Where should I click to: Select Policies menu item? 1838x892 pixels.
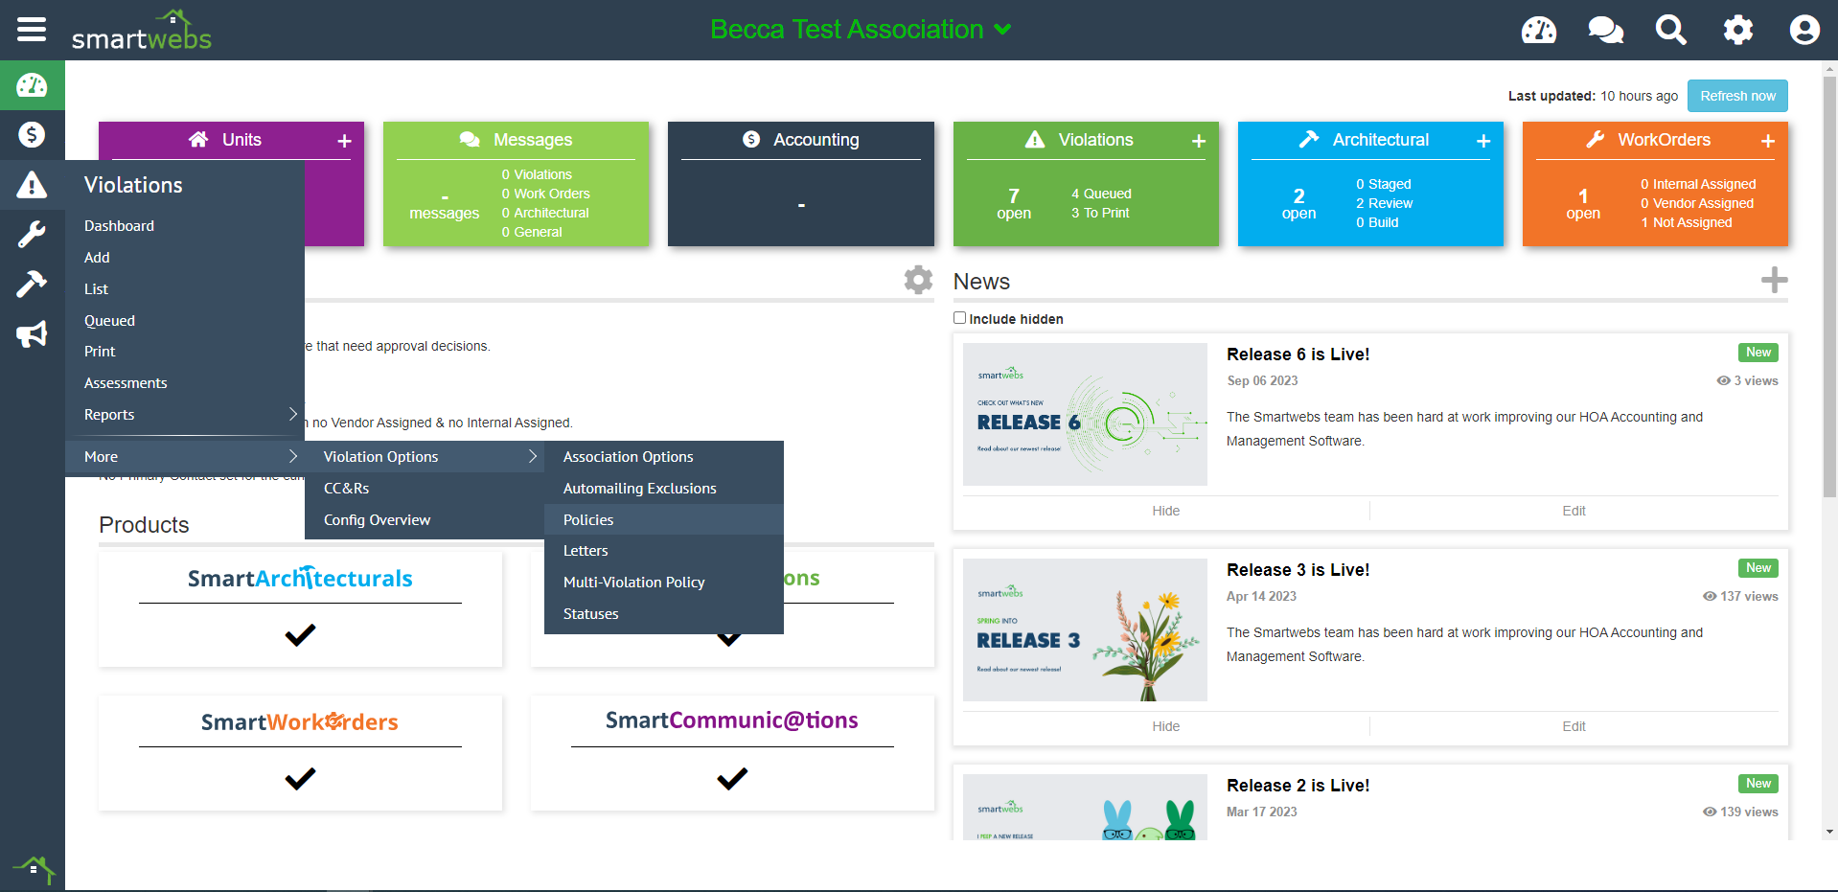664,519
